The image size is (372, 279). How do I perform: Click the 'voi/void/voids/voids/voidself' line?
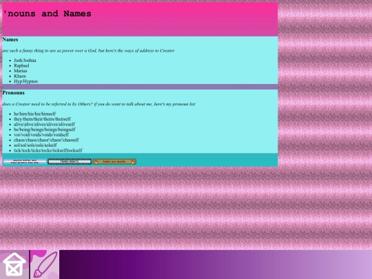pos(41,134)
